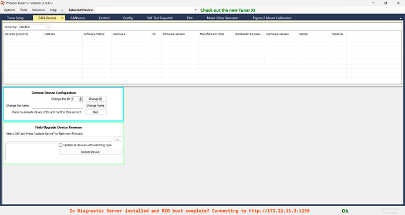Click the Serial No column header
The height and width of the screenshot is (215, 405).
tap(339, 34)
